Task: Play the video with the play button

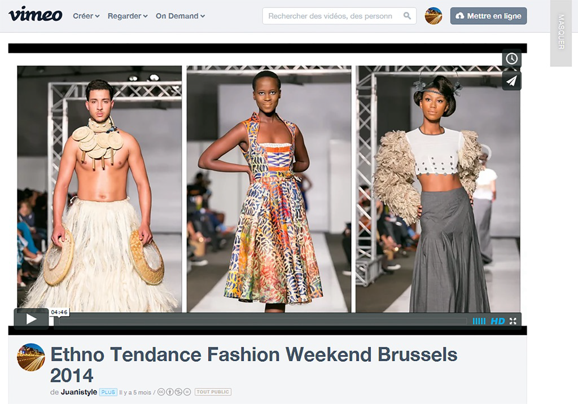Action: tap(32, 319)
